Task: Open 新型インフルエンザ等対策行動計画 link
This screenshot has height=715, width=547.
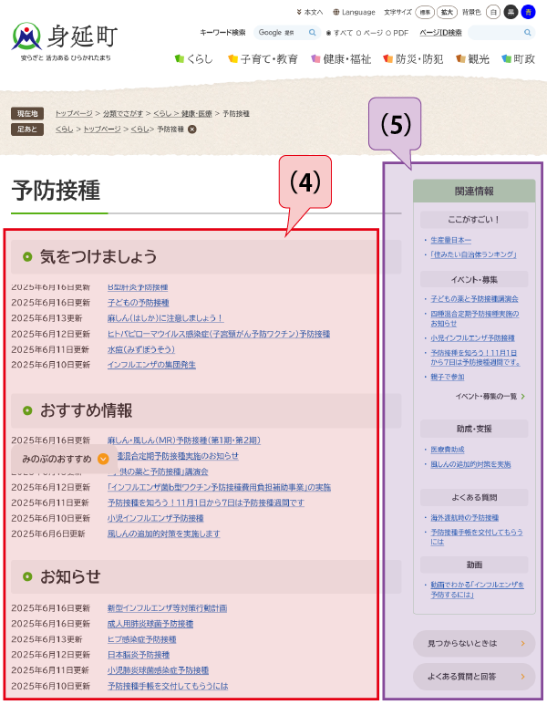Action: click(168, 608)
